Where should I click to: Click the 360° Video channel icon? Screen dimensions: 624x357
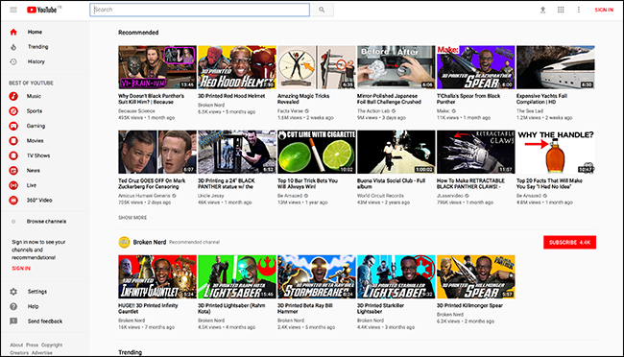13,201
